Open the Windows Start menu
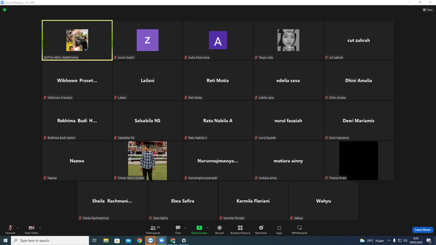Screen dimensions: 436x245 click(5, 240)
